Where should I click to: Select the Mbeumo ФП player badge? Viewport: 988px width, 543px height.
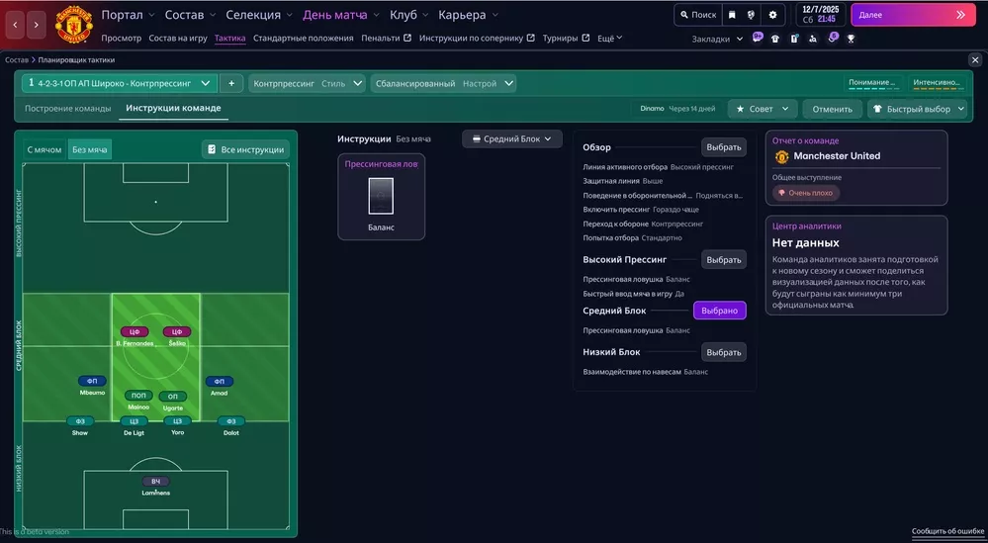tap(92, 381)
